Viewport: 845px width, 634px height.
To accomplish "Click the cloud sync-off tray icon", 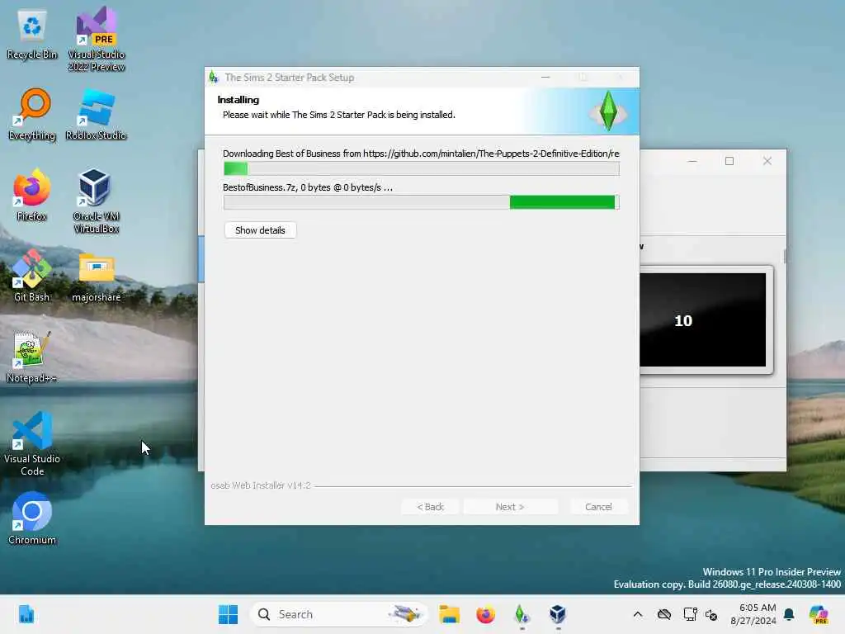I will click(664, 614).
